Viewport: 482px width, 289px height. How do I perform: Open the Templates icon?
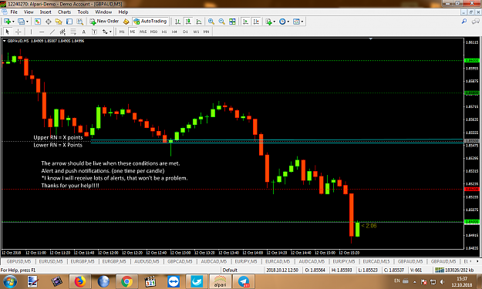[296, 22]
